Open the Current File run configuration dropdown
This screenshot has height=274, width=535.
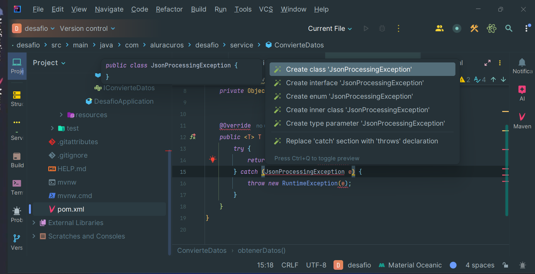coord(330,29)
